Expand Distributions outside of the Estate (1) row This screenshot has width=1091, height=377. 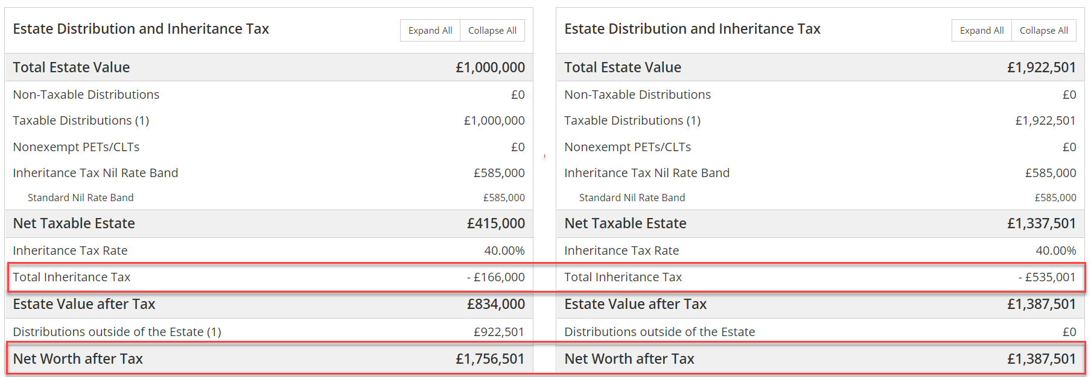(x=269, y=332)
